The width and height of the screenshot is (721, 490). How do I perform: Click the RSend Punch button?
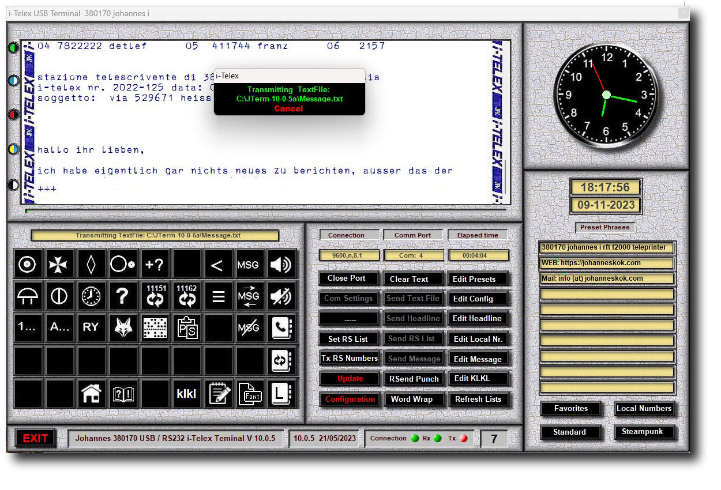pos(414,379)
